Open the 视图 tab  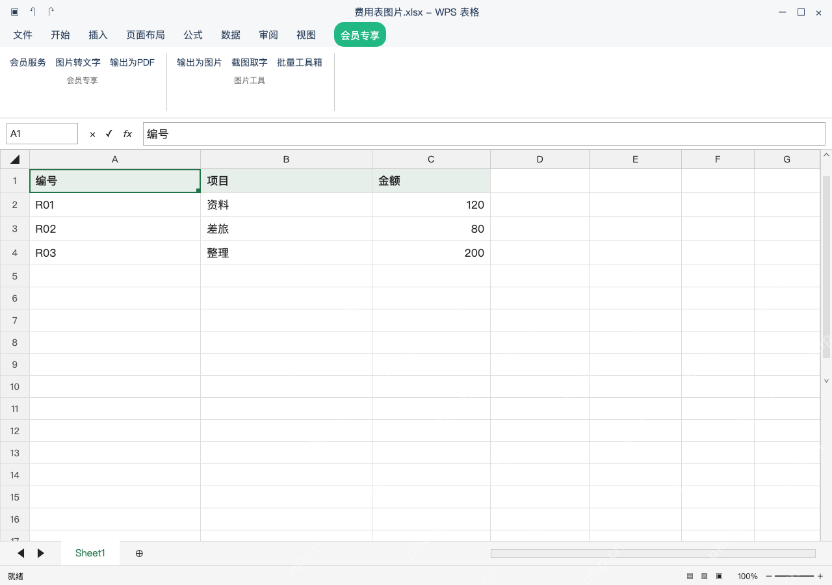pyautogui.click(x=306, y=35)
